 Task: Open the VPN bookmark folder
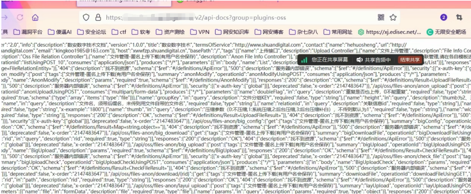[x=200, y=32]
